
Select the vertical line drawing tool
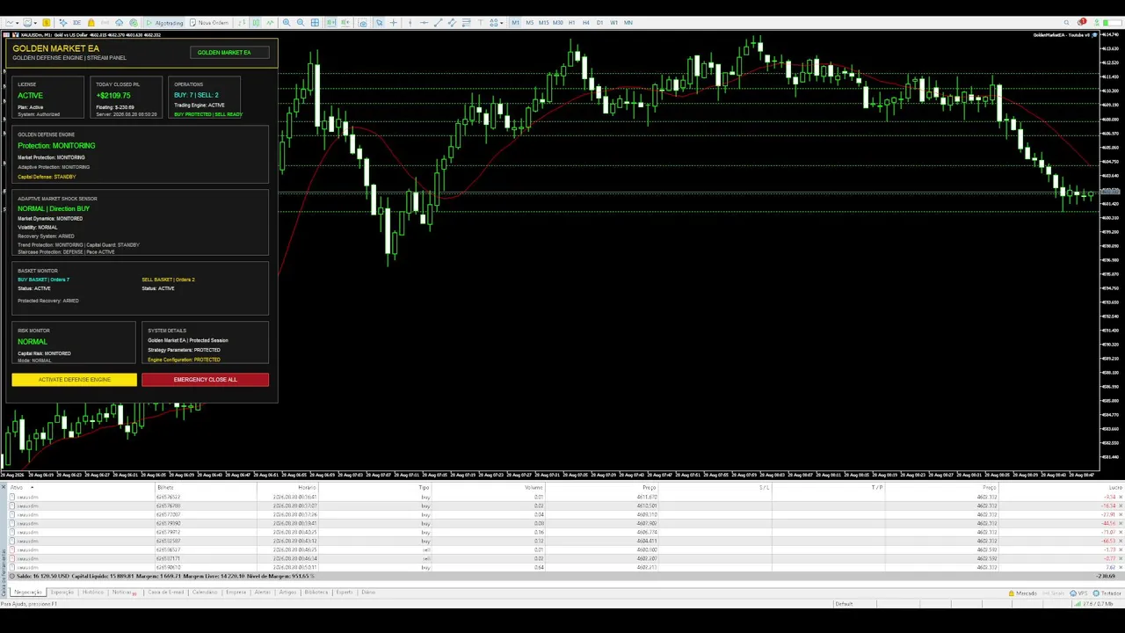pyautogui.click(x=410, y=23)
